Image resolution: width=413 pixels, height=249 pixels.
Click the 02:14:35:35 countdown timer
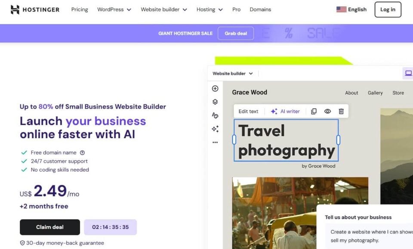111,227
